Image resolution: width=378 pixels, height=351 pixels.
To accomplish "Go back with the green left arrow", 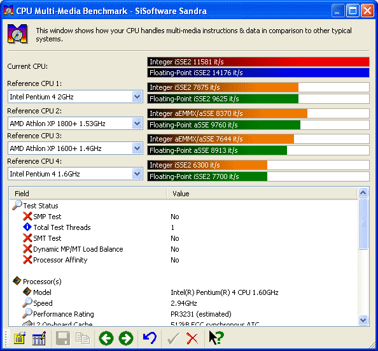I will click(x=106, y=338).
